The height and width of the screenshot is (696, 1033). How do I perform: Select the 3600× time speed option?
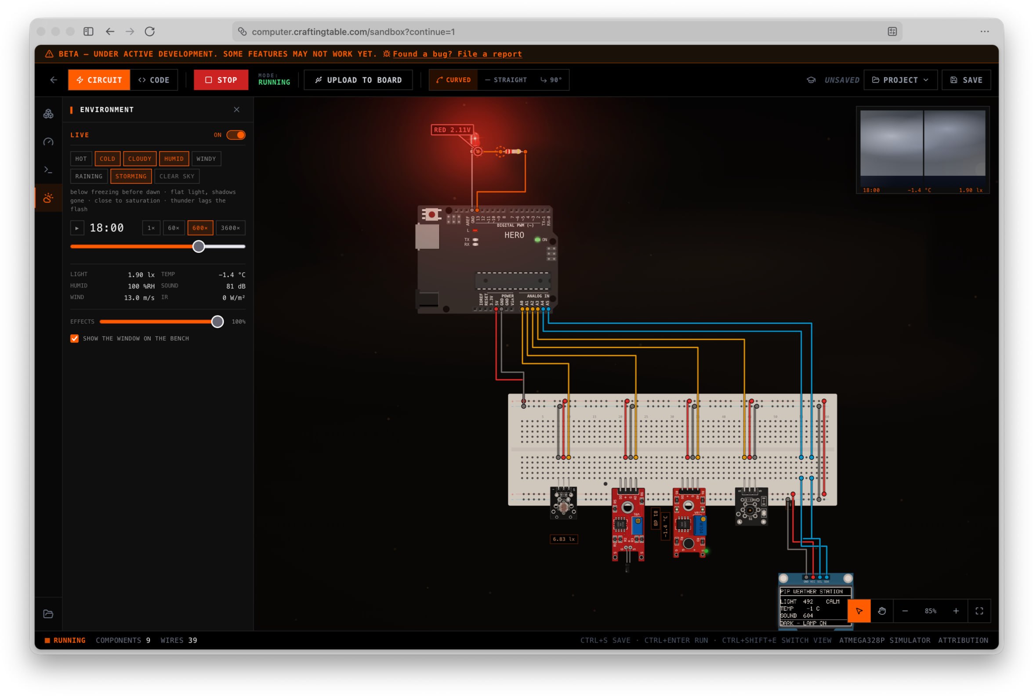230,228
